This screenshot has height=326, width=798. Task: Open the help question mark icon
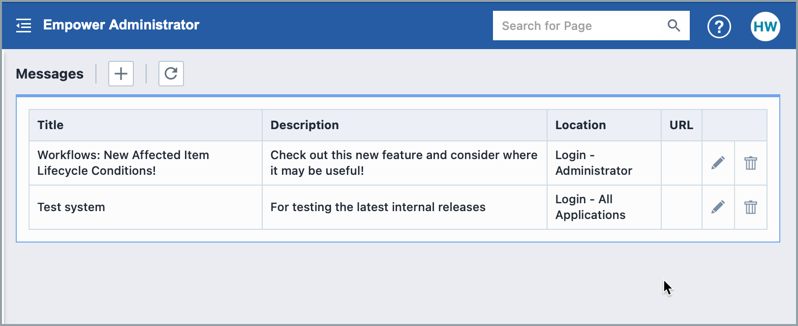click(x=719, y=27)
